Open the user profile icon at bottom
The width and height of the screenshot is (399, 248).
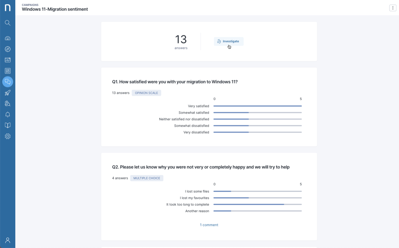click(x=7, y=240)
